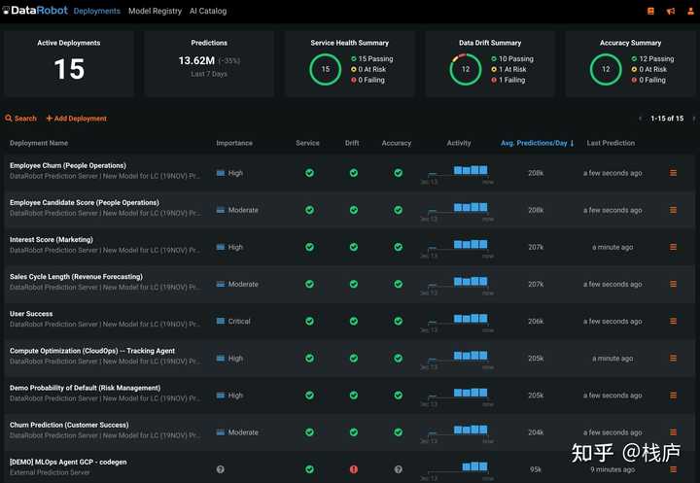Sort by Avg. Predictions/Day column
Viewport: 700px width, 483px height.
(x=537, y=143)
